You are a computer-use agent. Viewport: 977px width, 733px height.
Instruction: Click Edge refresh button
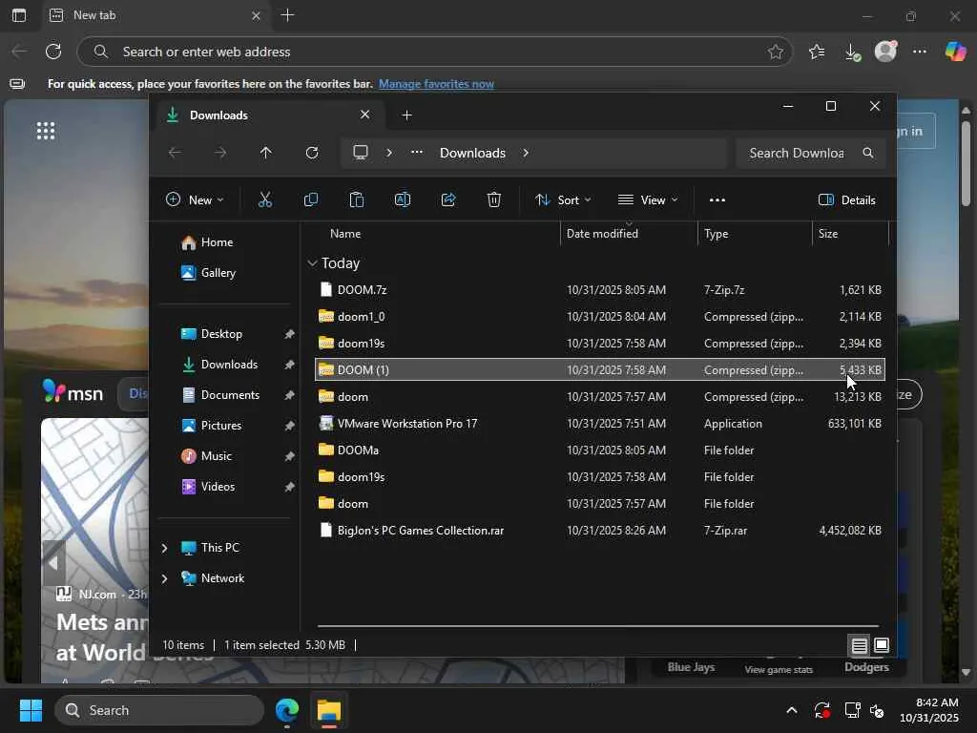[x=53, y=52]
